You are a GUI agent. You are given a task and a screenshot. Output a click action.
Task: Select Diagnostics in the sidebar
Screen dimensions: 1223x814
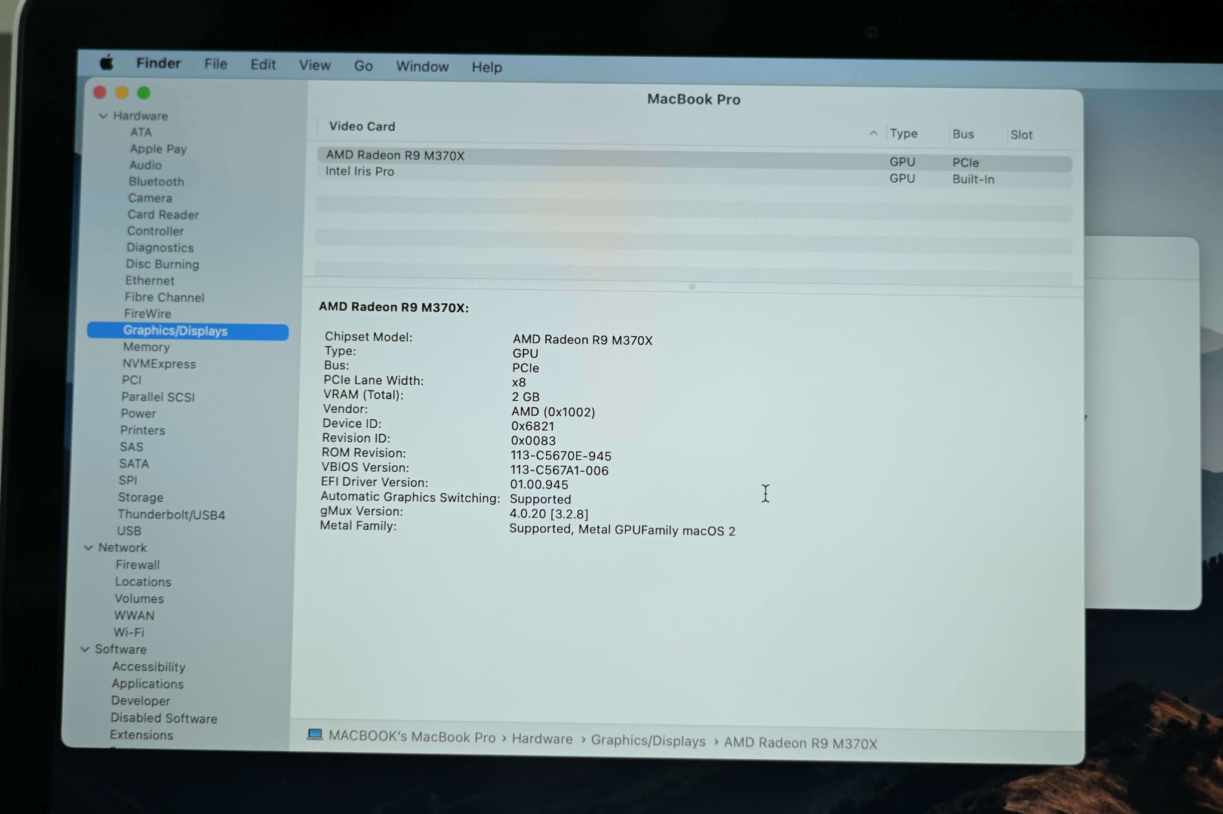pos(160,248)
